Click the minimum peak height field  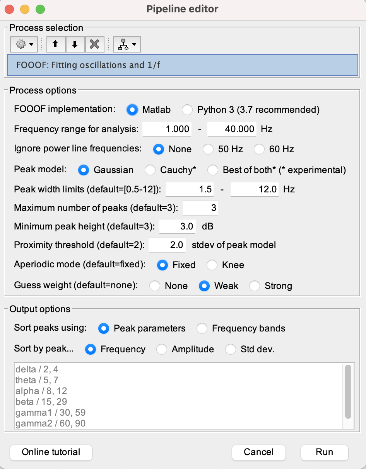click(178, 226)
